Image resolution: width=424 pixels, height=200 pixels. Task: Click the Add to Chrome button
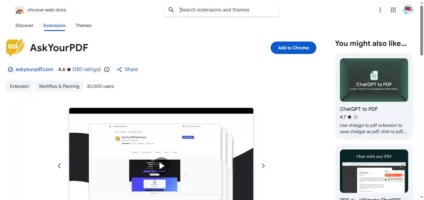click(x=293, y=48)
